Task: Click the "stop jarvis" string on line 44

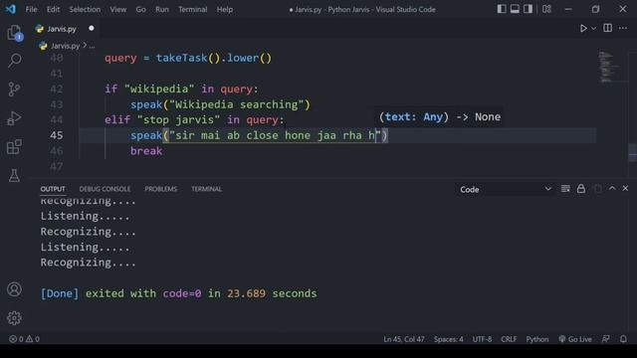Action: [x=179, y=119]
